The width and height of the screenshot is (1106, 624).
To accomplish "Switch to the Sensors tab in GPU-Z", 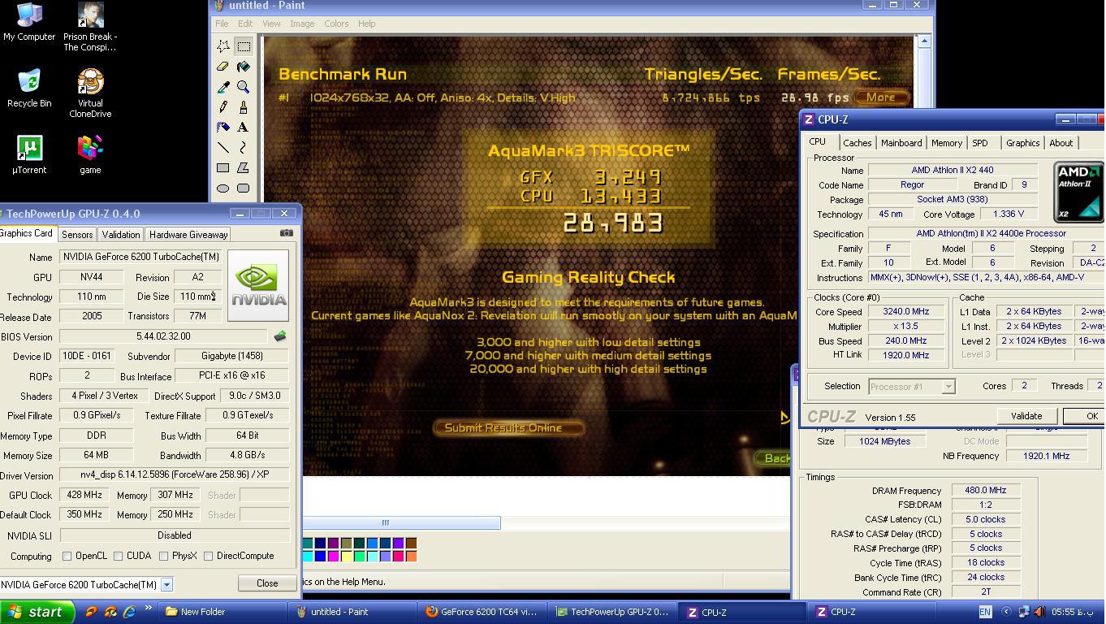I will coord(77,234).
